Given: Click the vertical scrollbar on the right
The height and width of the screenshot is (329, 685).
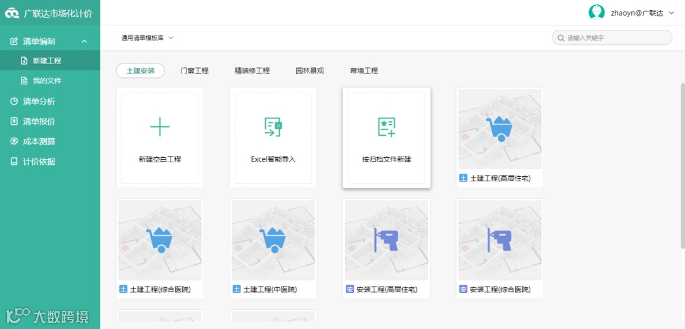Looking at the screenshot, I should coord(682,166).
